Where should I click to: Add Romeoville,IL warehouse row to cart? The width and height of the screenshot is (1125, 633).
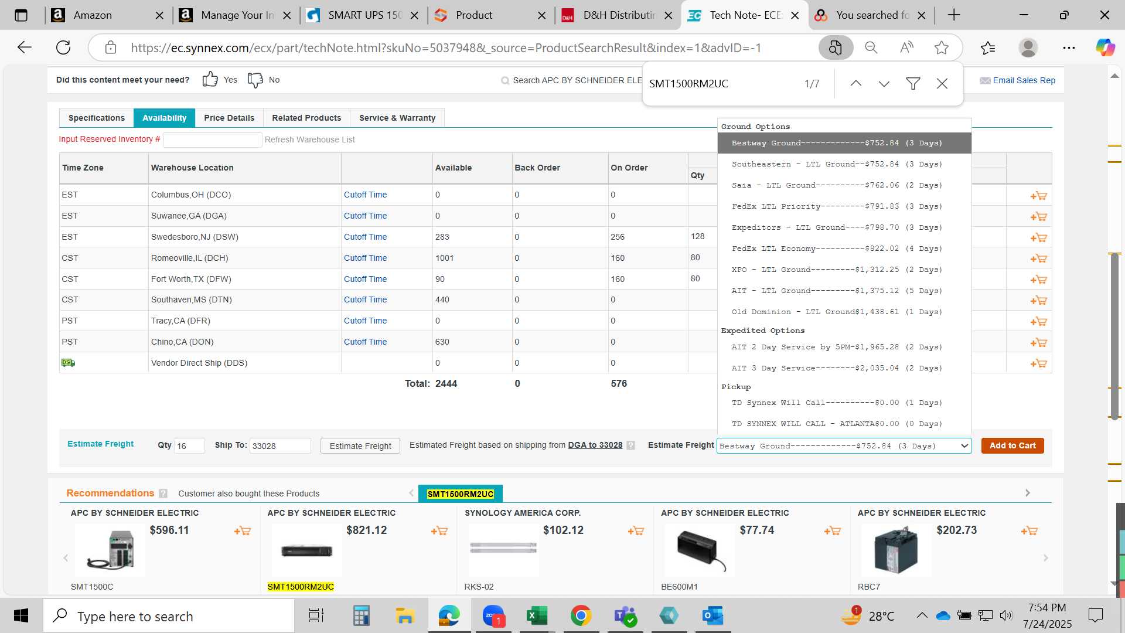[x=1038, y=258]
